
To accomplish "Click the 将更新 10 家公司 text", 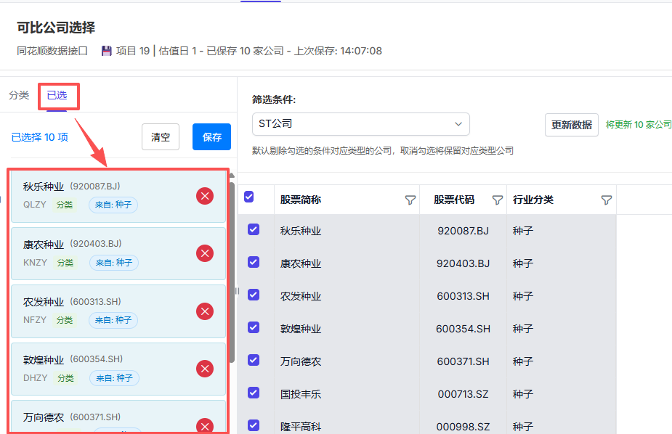I will [638, 125].
